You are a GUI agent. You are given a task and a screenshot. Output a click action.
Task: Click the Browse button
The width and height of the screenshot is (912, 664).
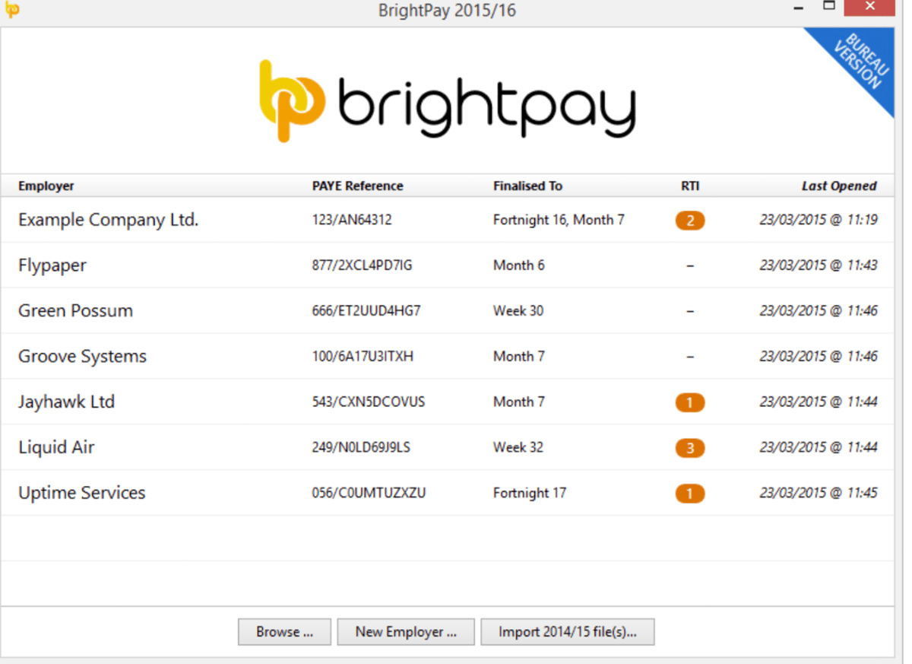click(x=284, y=631)
